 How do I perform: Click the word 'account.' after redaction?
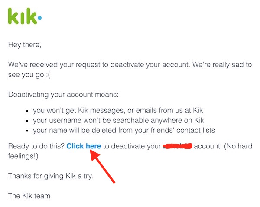tap(208, 146)
